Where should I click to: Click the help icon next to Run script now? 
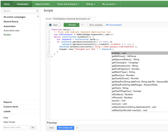pos(77,128)
